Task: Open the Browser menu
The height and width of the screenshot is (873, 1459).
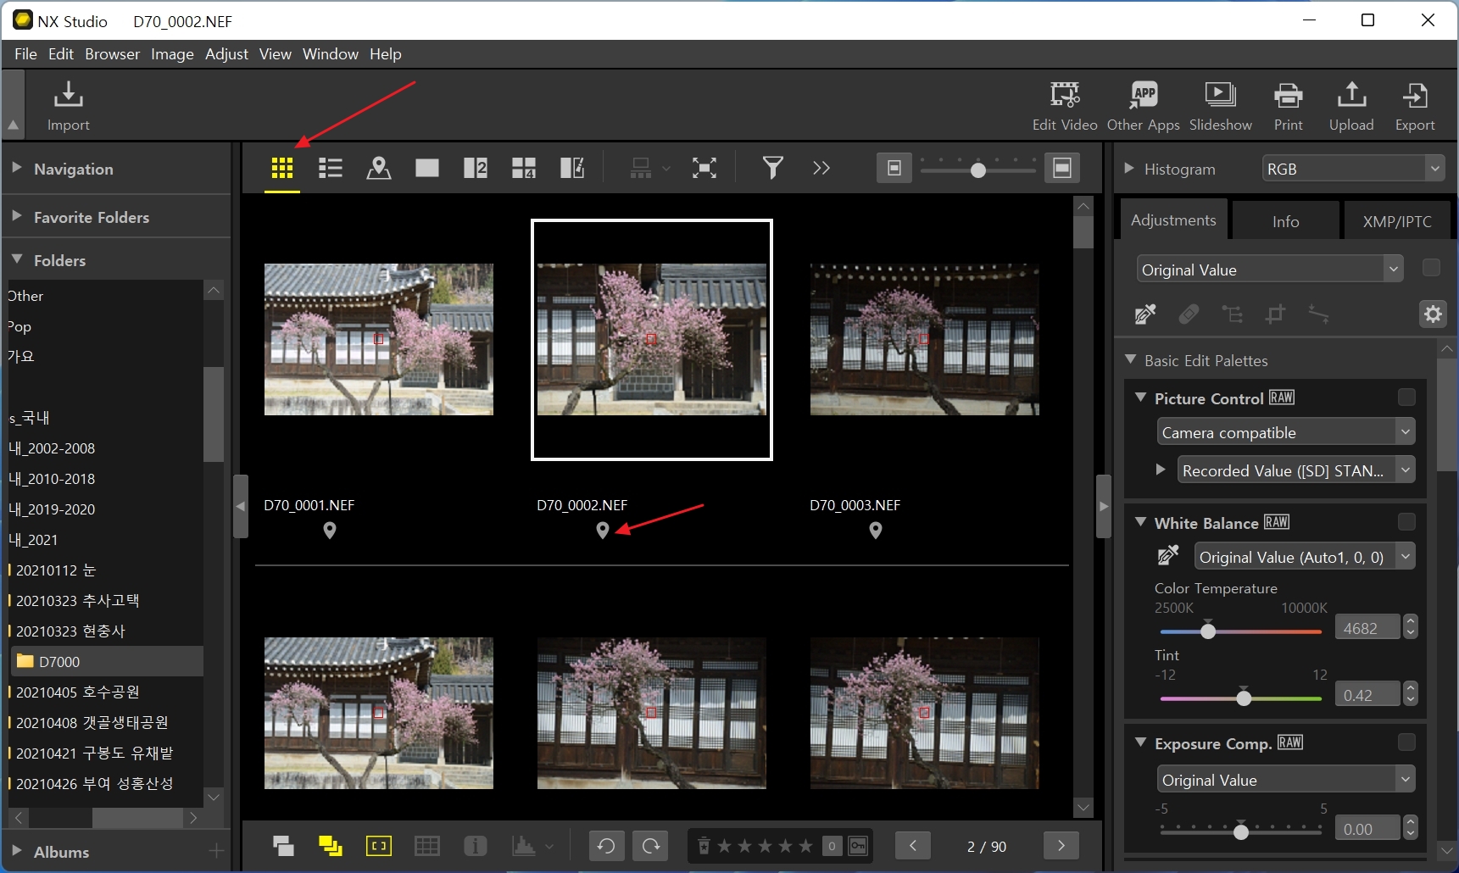Action: (x=112, y=53)
